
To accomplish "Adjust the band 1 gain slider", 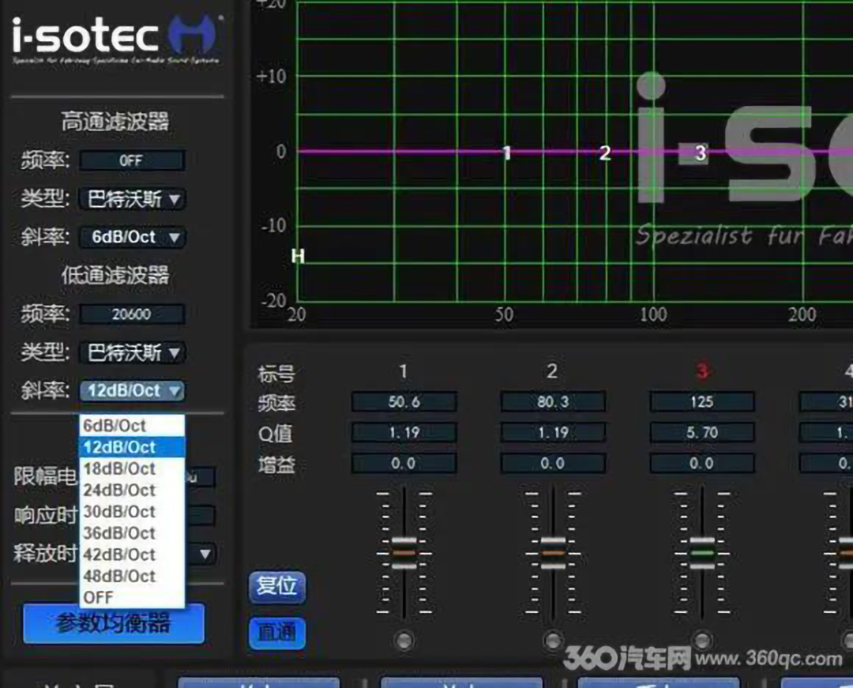I will coord(404,553).
